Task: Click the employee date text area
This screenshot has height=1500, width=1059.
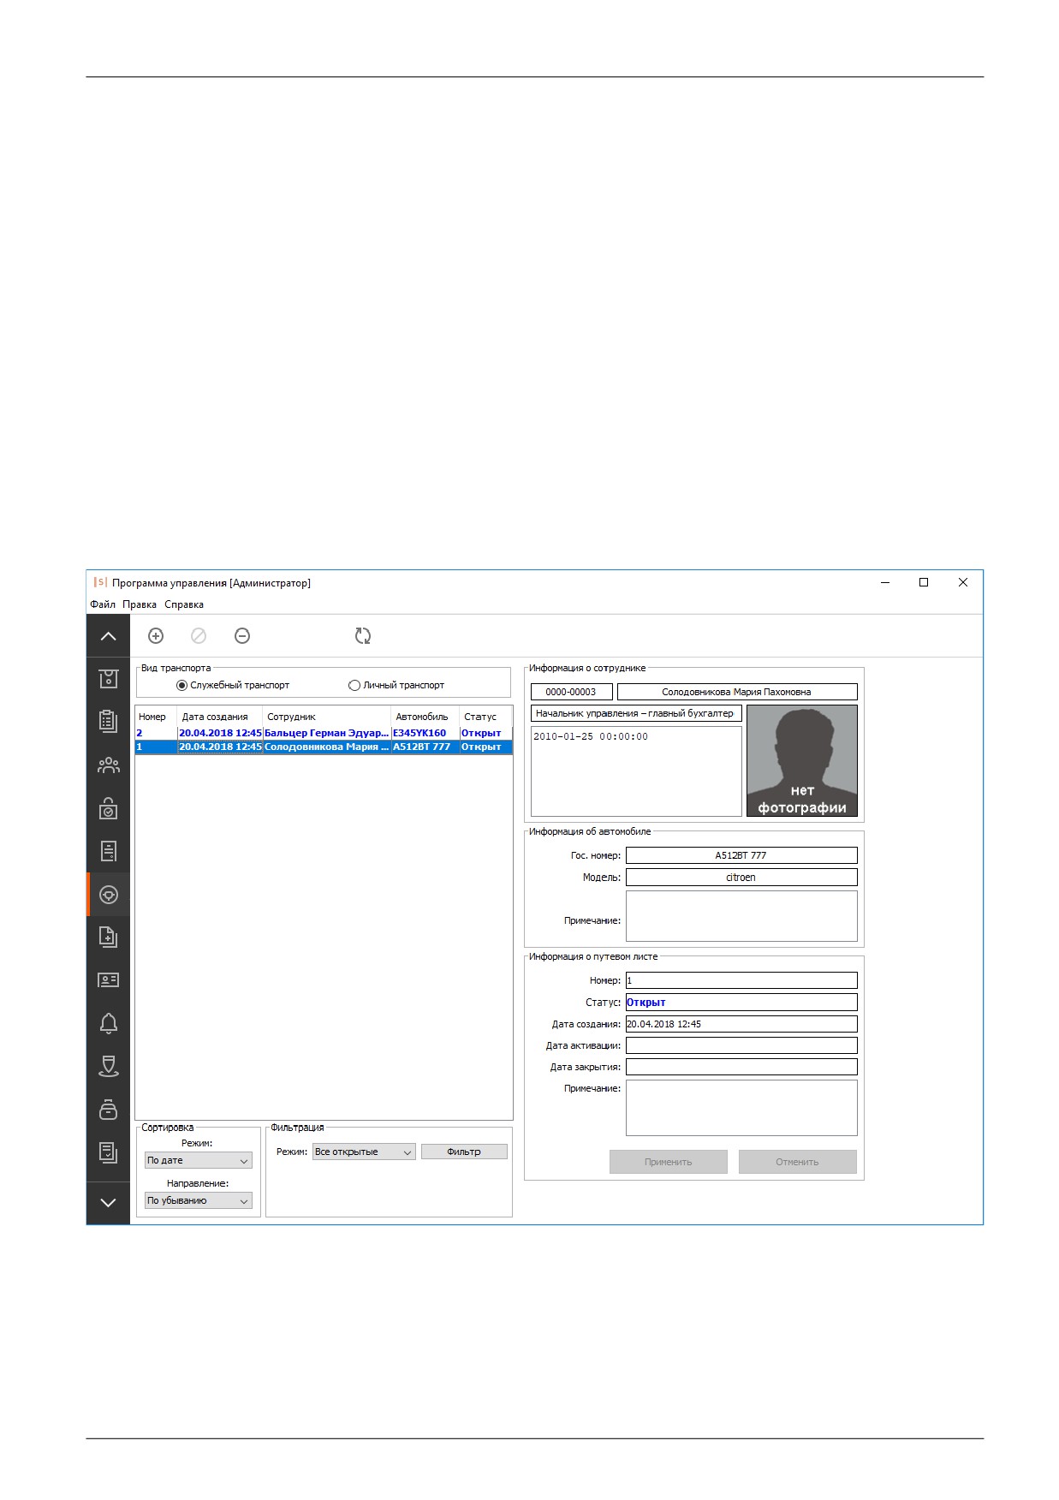Action: point(636,771)
